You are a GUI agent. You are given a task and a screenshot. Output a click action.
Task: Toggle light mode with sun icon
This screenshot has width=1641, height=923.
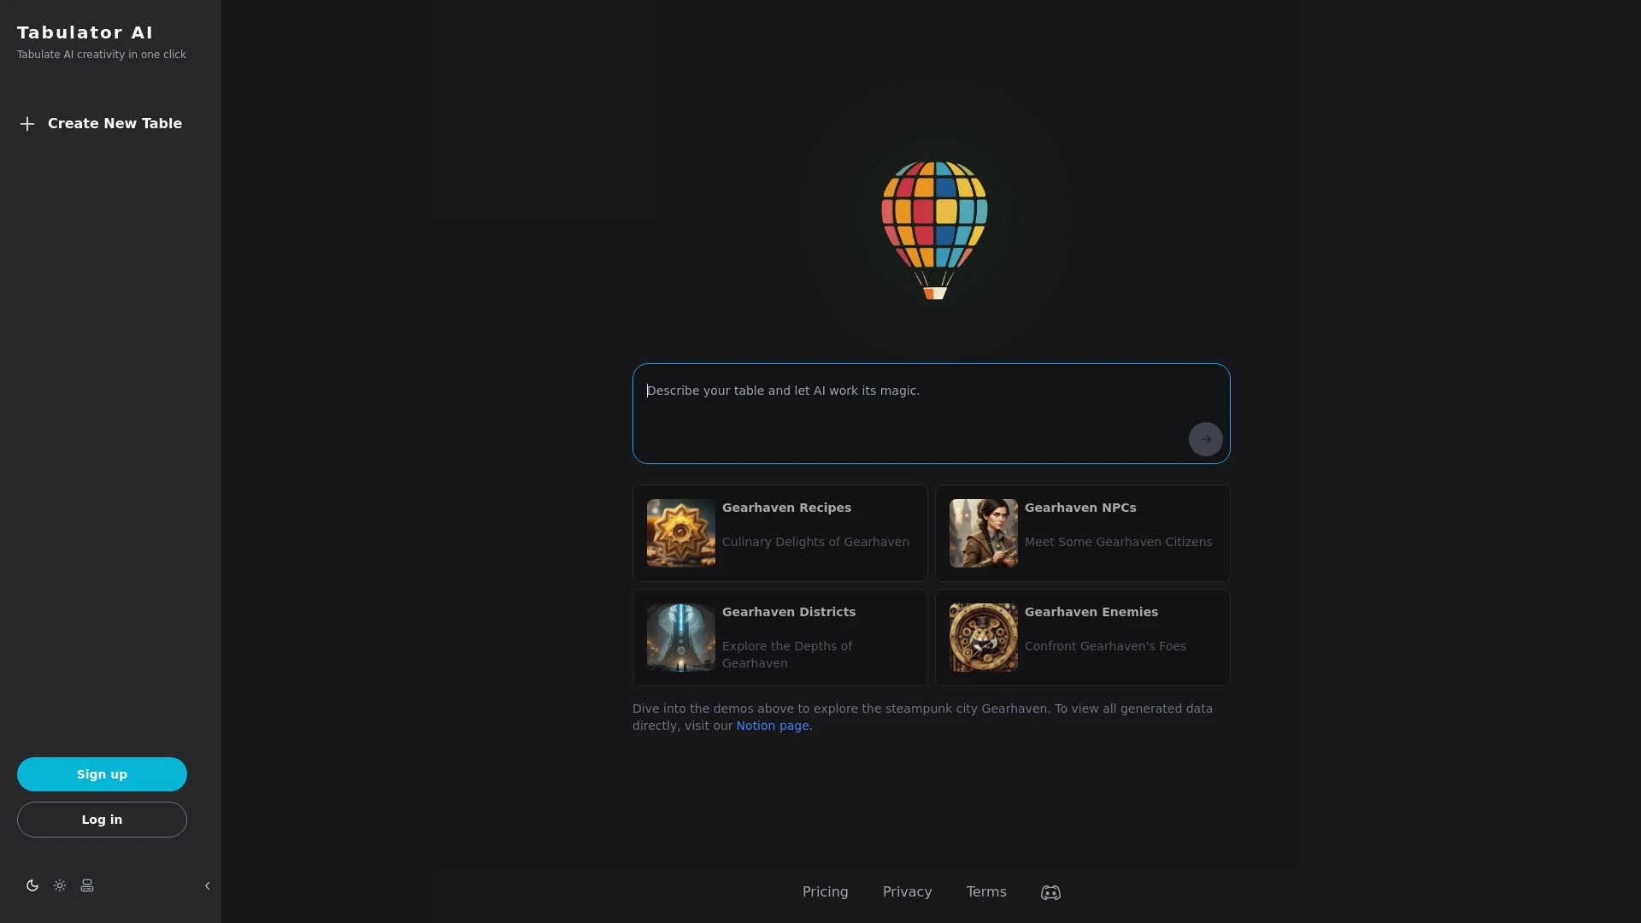tap(60, 885)
